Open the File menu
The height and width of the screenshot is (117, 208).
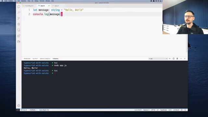15,1
